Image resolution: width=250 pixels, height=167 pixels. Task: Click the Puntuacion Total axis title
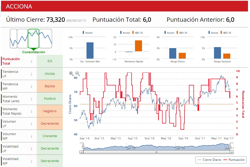pos(243,104)
